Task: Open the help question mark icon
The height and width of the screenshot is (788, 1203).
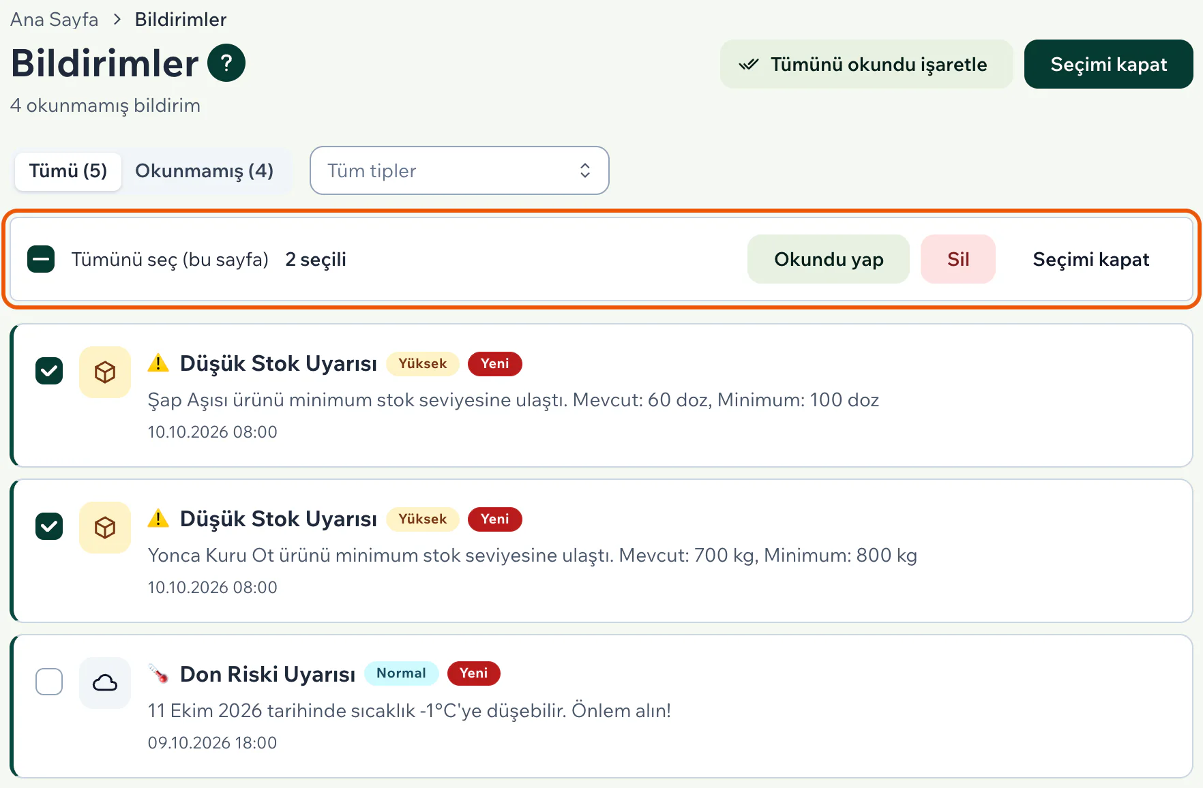Action: 226,63
